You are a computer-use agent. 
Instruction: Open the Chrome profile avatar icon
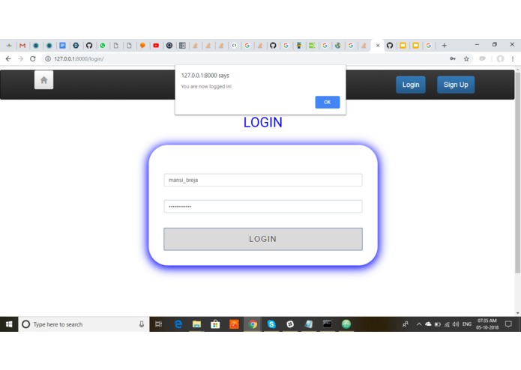pyautogui.click(x=500, y=58)
